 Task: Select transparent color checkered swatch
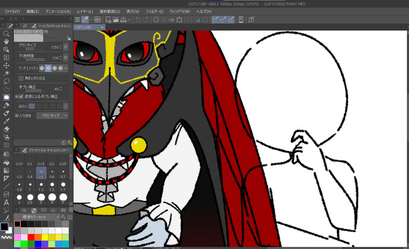coord(7,238)
